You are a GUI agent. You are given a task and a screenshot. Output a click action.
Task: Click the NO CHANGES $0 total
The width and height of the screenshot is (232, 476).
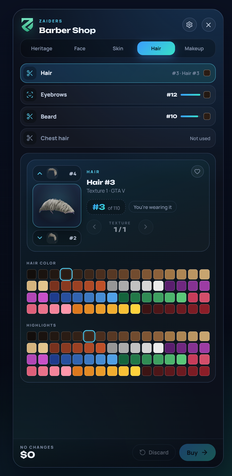coord(37,452)
